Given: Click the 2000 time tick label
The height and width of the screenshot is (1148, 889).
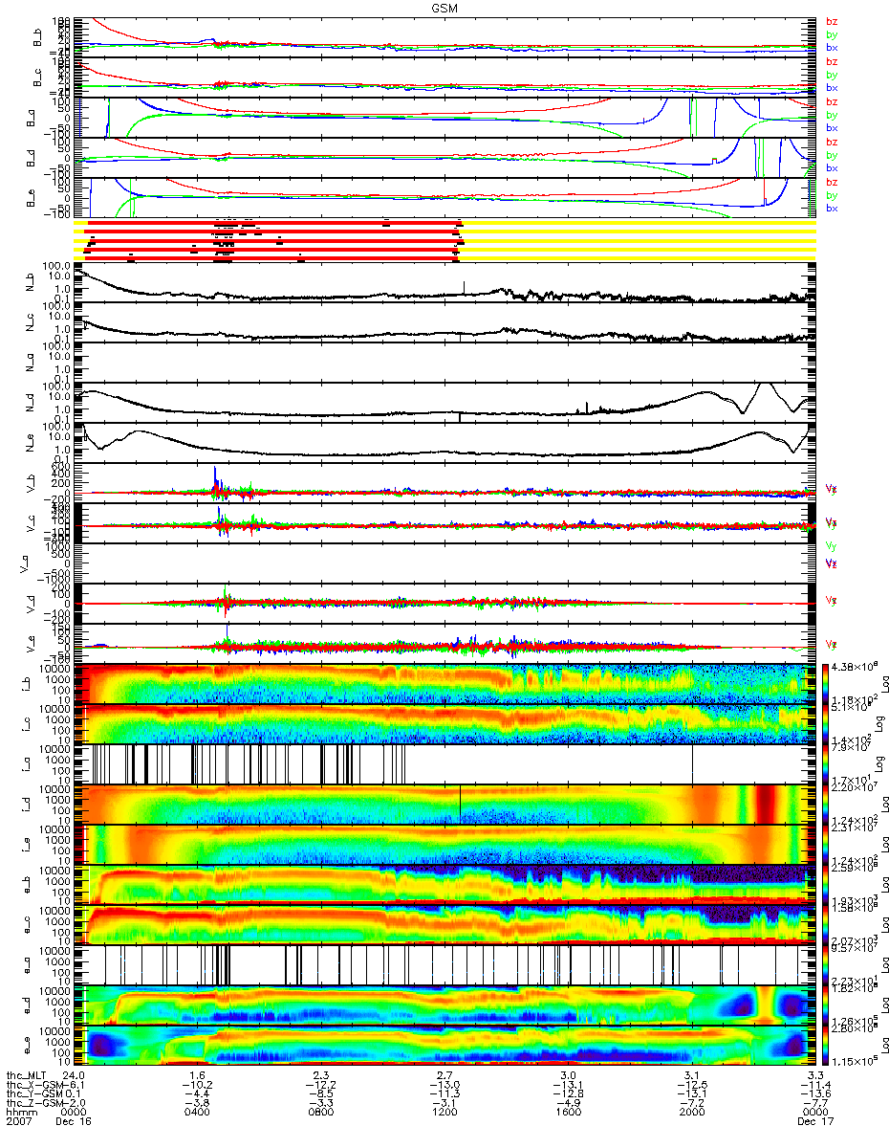Looking at the screenshot, I should (x=690, y=1112).
